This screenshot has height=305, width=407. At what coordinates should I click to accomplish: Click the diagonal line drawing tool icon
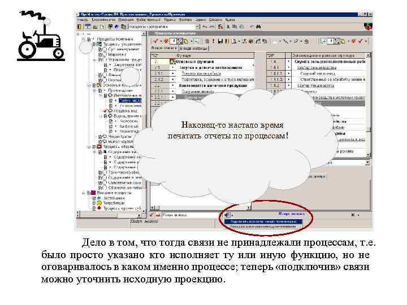285,41
